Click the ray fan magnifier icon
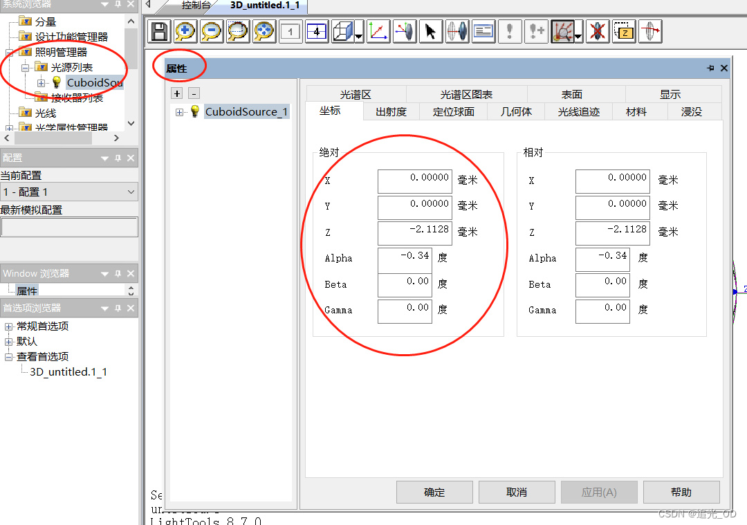The width and height of the screenshot is (747, 525). (x=562, y=31)
